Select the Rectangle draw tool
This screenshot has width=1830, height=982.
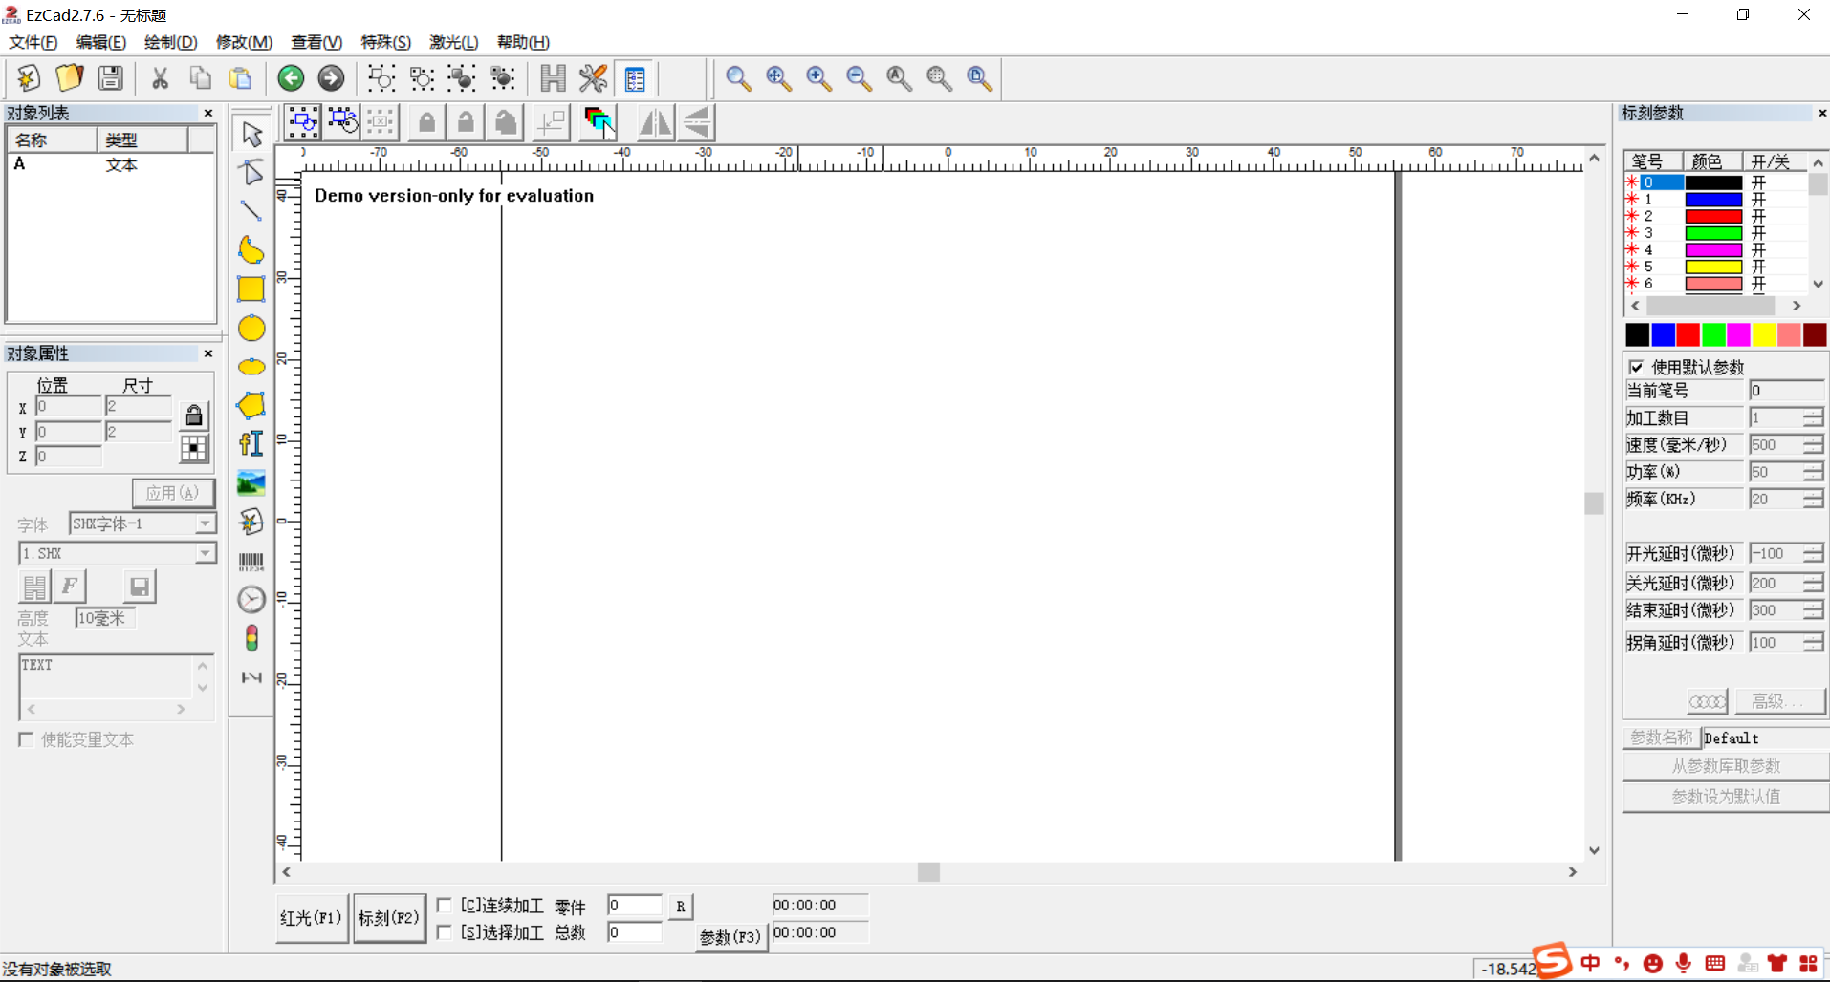tap(251, 288)
